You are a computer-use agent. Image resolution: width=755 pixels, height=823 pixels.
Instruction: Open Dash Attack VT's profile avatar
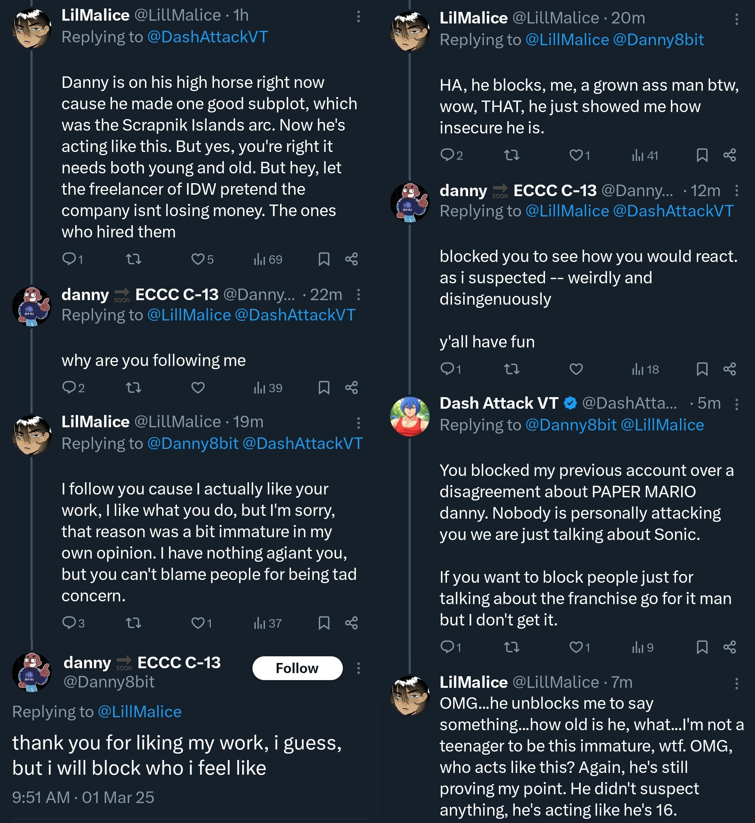point(410,416)
